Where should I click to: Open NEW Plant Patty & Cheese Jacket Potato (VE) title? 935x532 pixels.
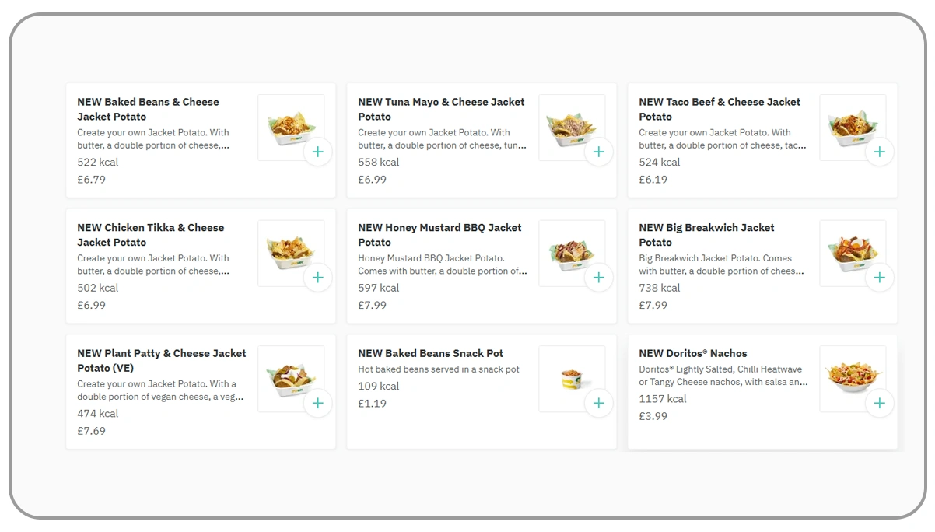161,360
